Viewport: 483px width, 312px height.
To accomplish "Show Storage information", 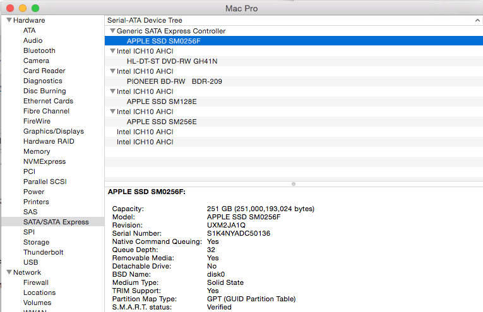I will click(36, 242).
